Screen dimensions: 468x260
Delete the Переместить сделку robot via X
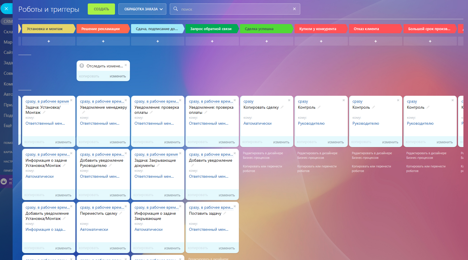(x=126, y=206)
